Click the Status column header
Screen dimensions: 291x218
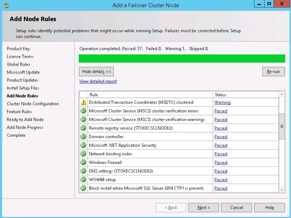pyautogui.click(x=246, y=95)
